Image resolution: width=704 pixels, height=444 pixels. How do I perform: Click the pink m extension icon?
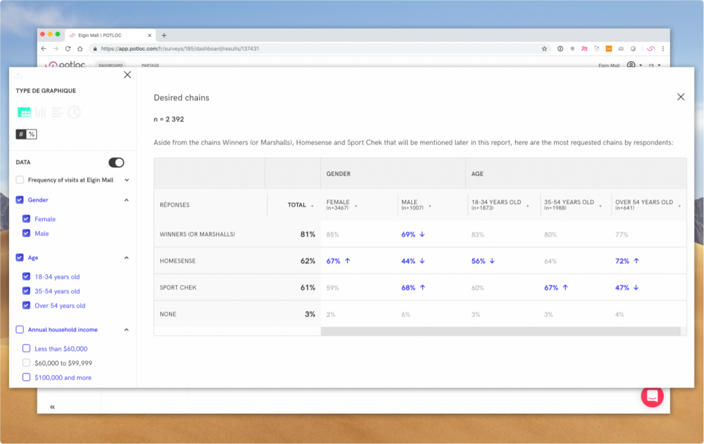point(584,49)
